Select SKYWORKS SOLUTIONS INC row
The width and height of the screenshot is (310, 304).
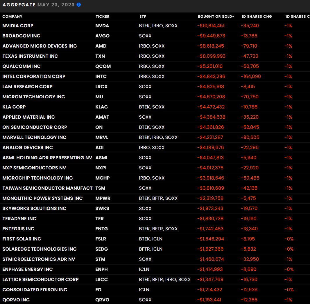[x=34, y=209]
